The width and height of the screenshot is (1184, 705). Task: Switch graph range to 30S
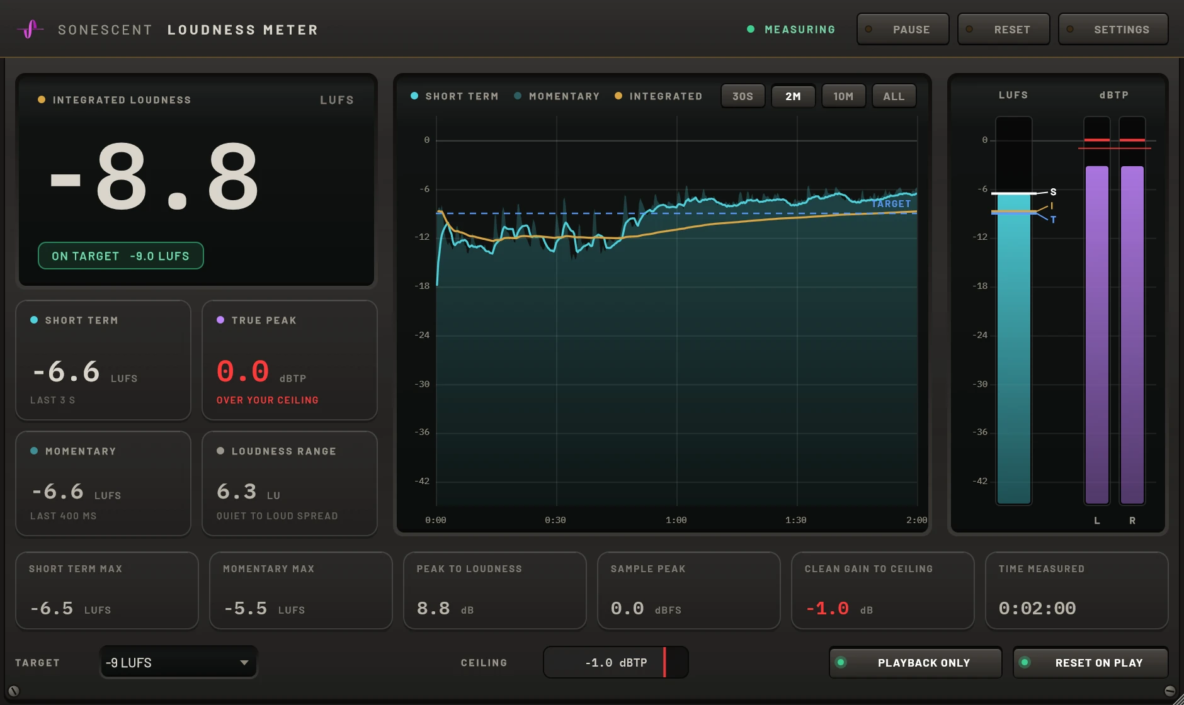(743, 96)
